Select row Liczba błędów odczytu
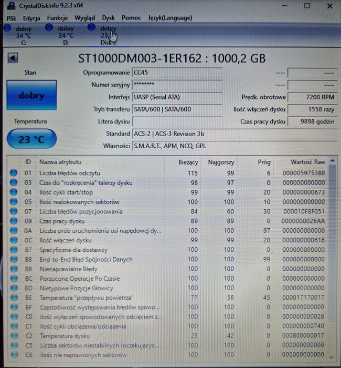 [167, 173]
